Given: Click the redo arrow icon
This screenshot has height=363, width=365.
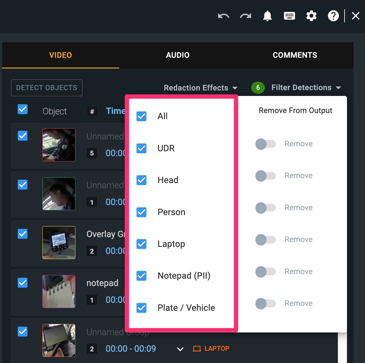Looking at the screenshot, I should pos(245,16).
